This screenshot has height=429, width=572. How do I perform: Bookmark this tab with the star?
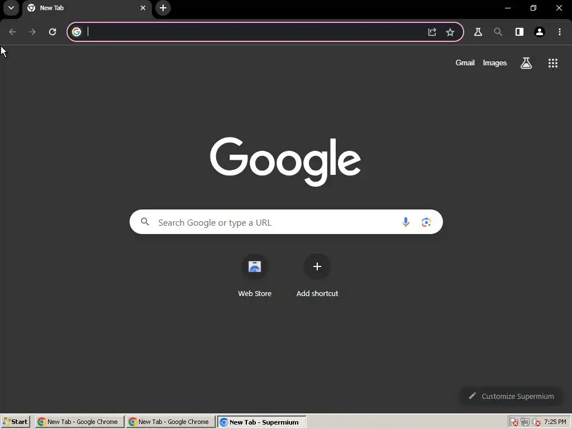coord(450,32)
